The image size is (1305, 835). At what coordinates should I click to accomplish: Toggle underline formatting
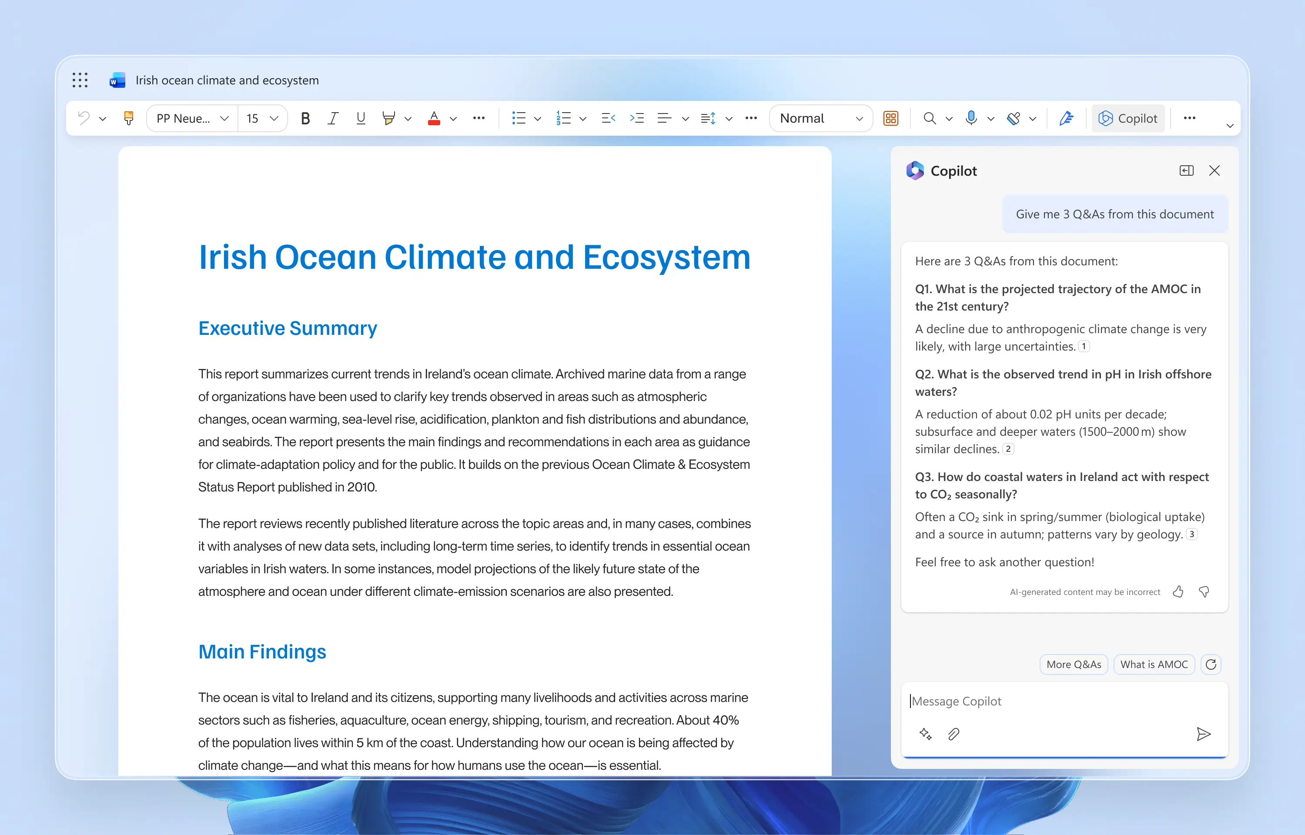coord(361,118)
